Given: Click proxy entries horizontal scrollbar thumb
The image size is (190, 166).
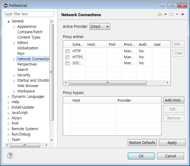Looking at the screenshot, I should point(108,83).
